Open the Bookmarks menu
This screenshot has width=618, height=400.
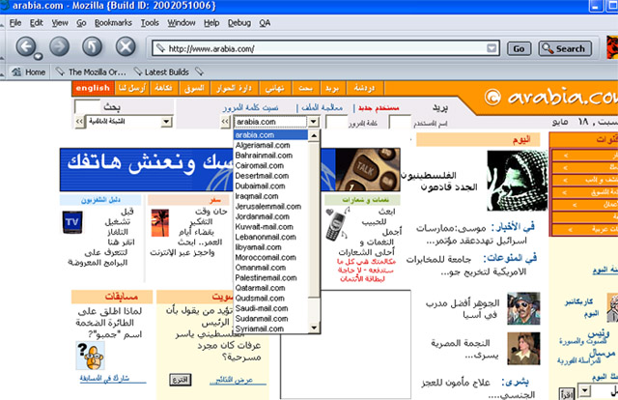tap(113, 23)
